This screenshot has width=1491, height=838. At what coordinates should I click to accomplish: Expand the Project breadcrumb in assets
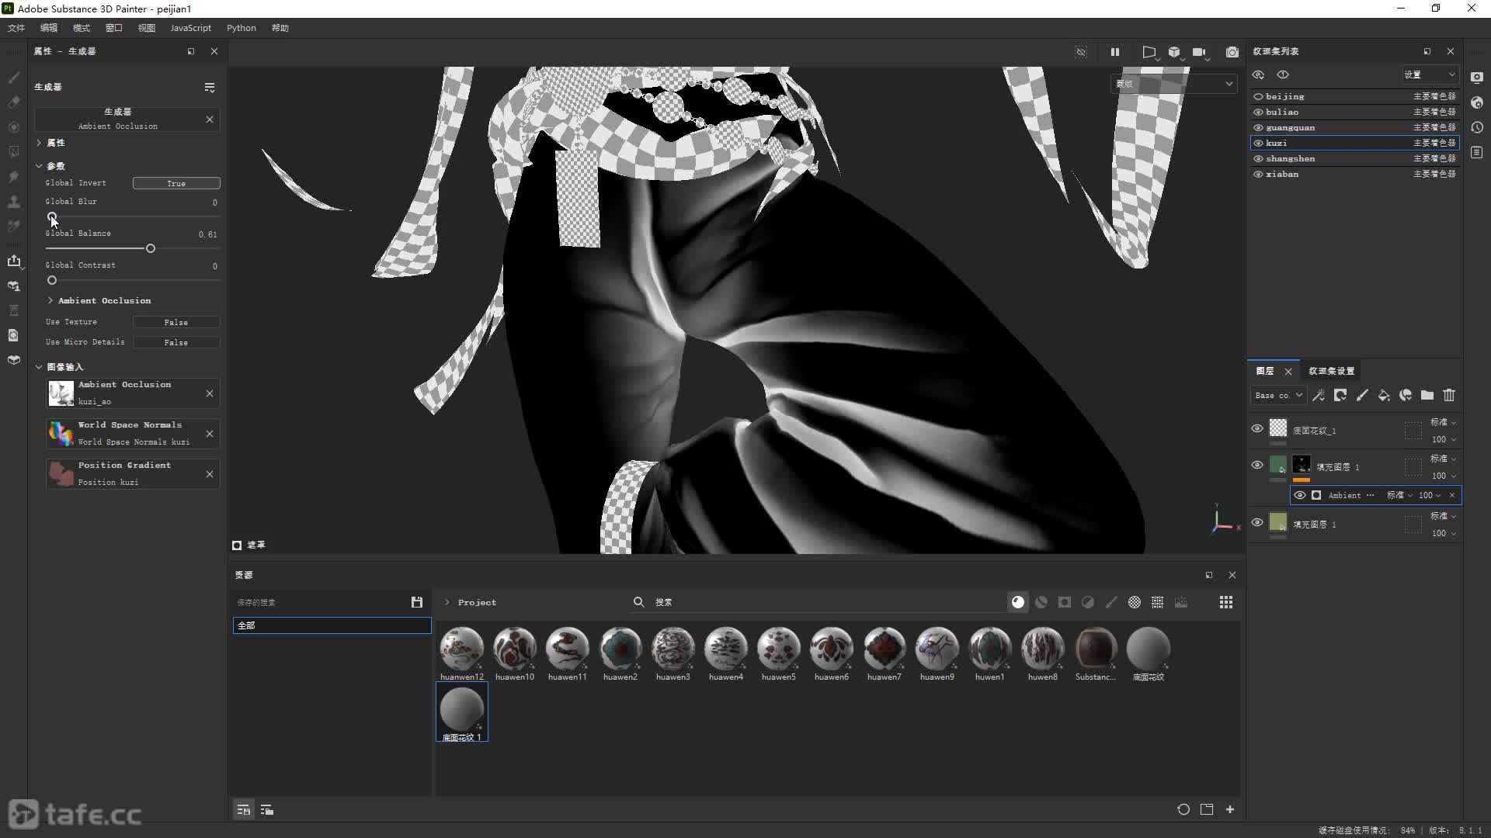click(x=447, y=602)
